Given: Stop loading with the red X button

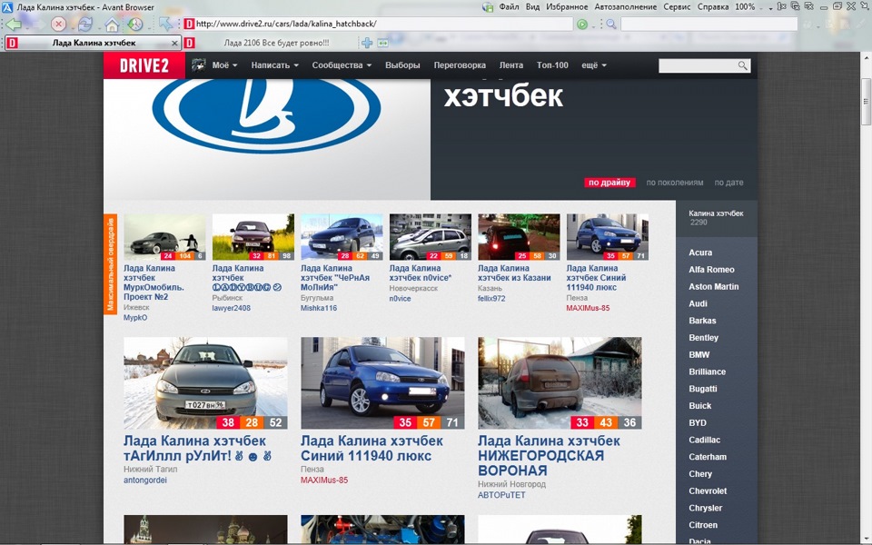Looking at the screenshot, I should (58, 24).
